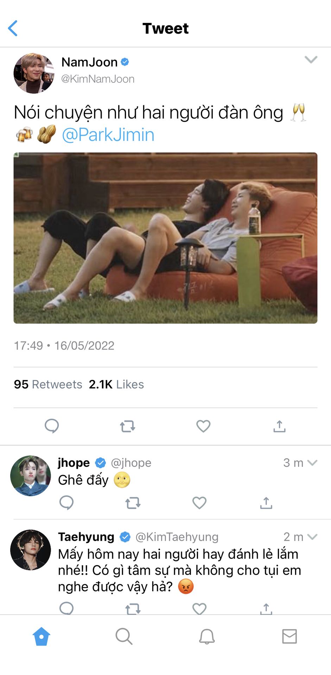Screen dimensions: 331x675
Task: Open options chevron on NamJoon's tweet
Action: tap(311, 59)
